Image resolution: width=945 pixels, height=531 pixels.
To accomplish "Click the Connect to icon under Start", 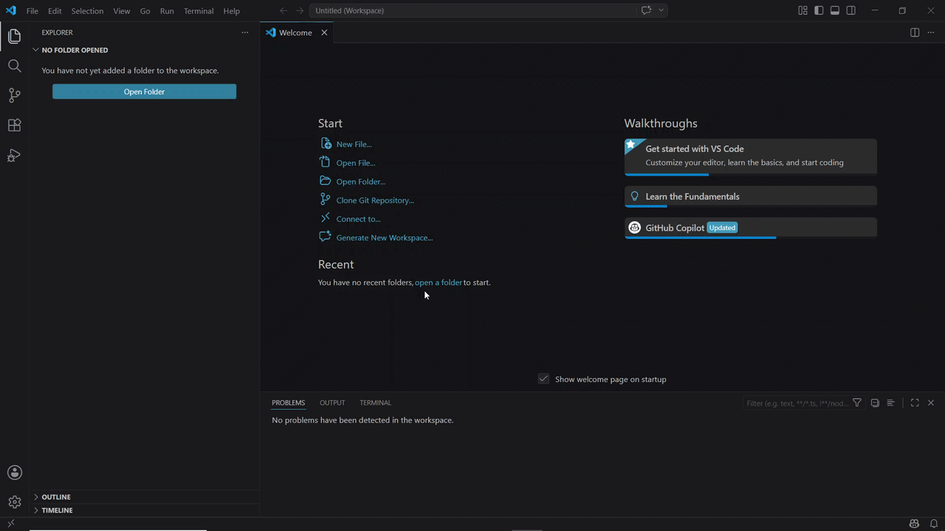I will (x=326, y=218).
